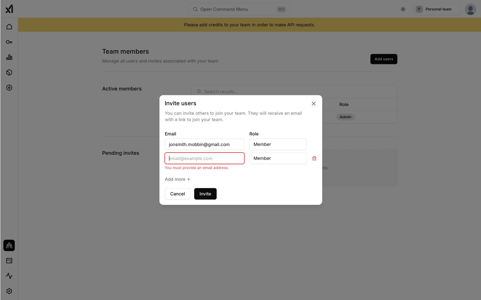Click the Invite button
This screenshot has width=481, height=300.
tap(205, 194)
